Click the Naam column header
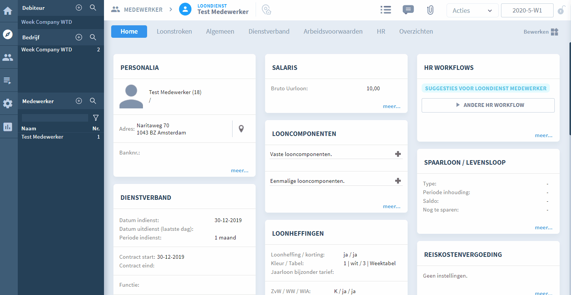Screen dimensions: 571x295 tap(29, 128)
